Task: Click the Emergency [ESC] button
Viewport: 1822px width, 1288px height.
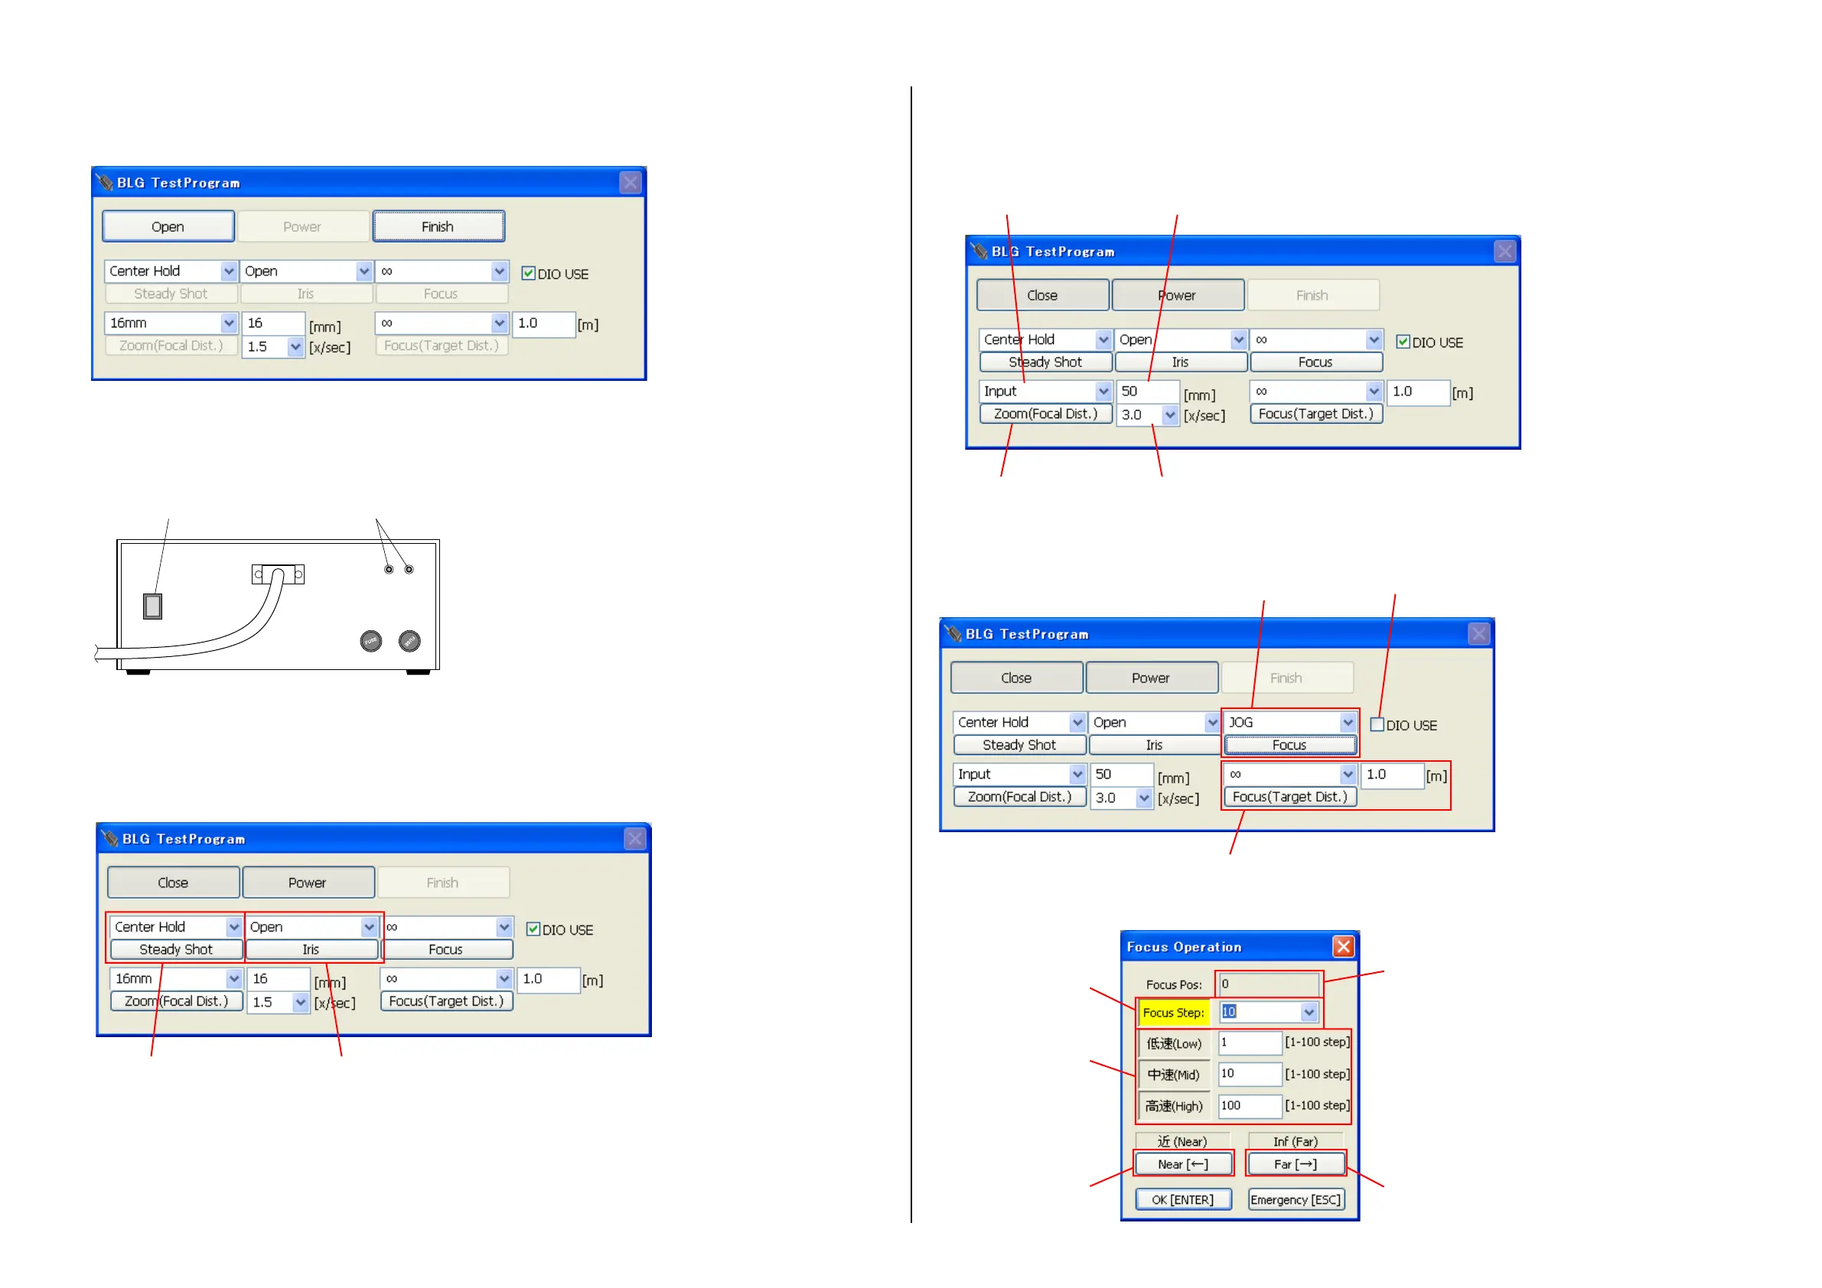Action: point(1295,1199)
